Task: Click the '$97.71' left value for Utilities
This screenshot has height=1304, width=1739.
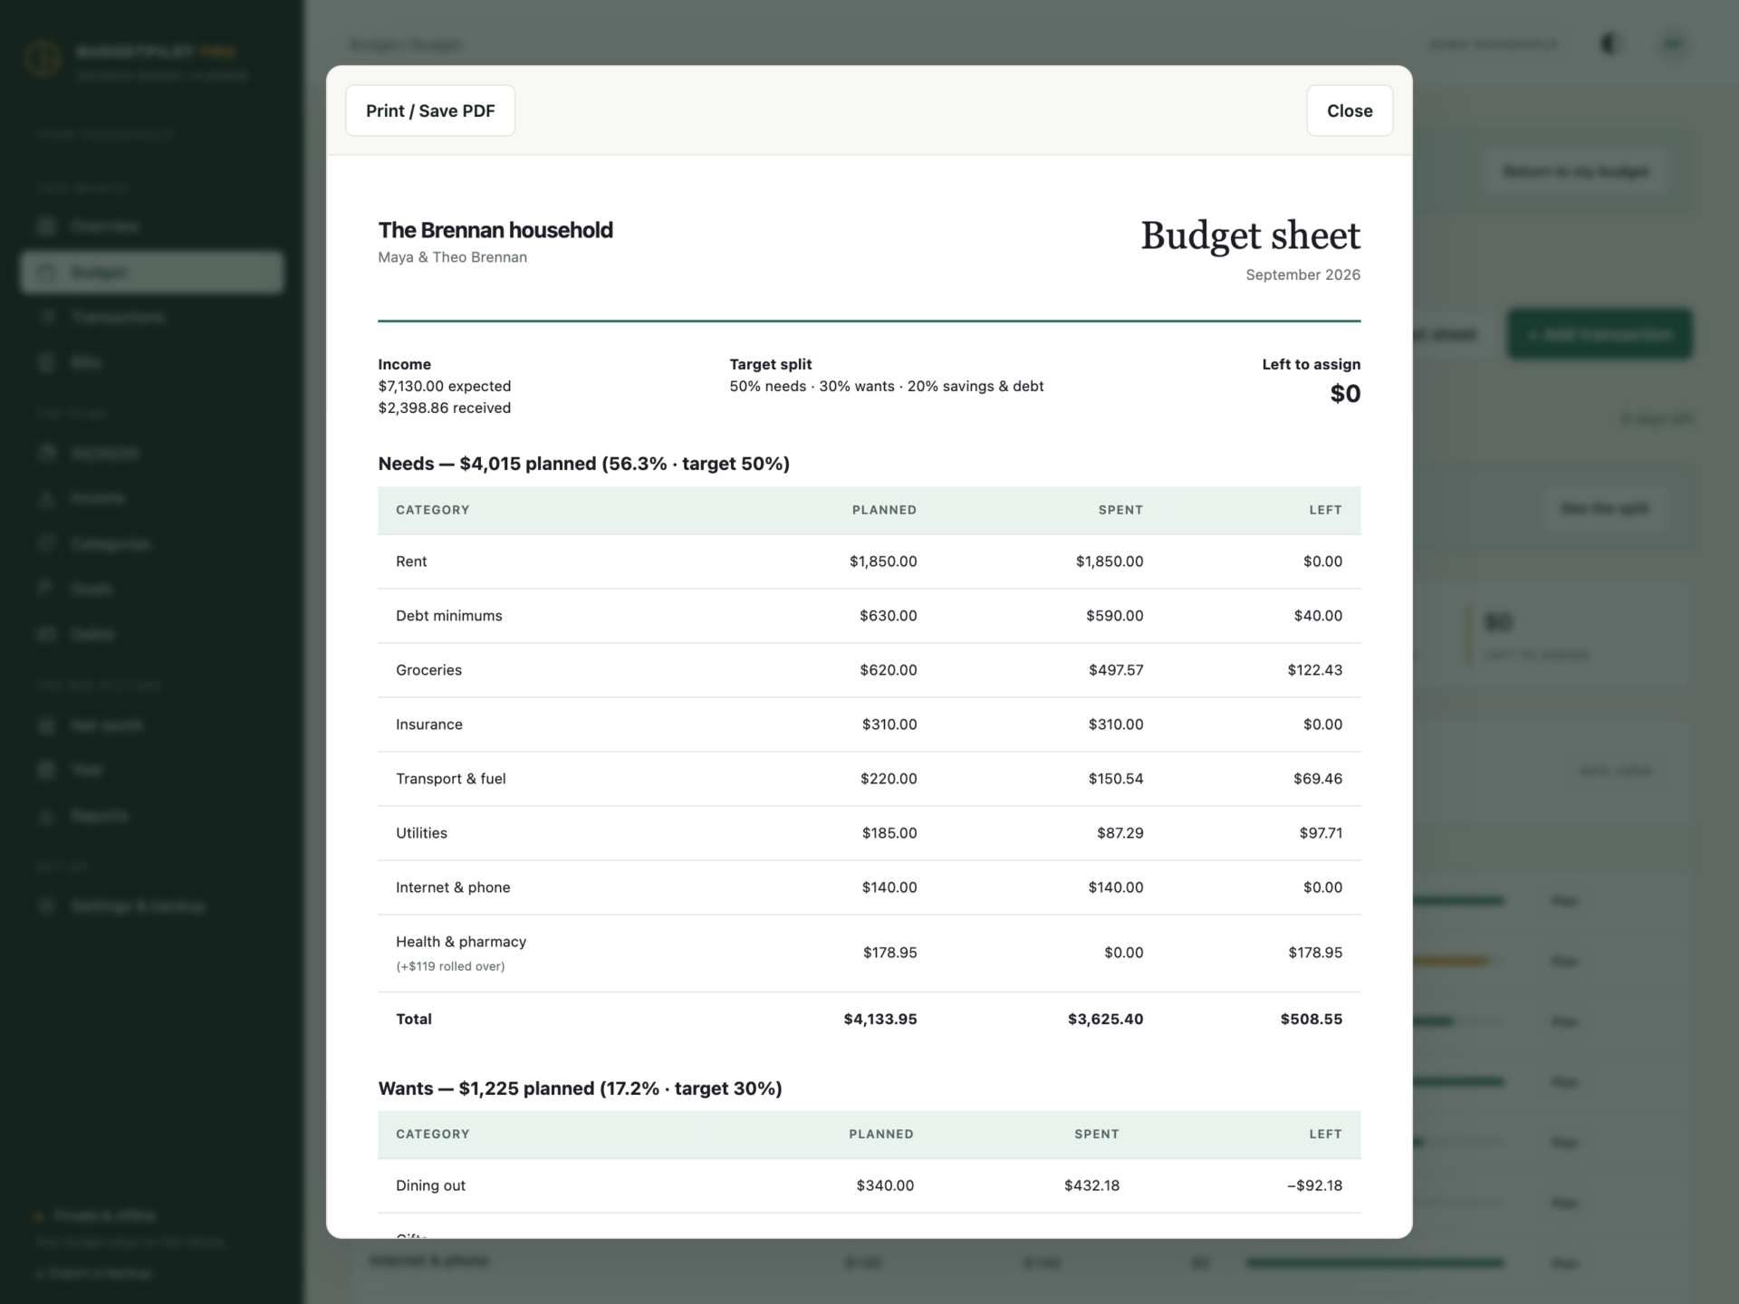Action: point(1321,833)
